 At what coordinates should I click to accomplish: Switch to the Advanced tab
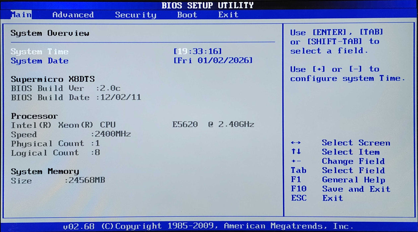pos(73,15)
